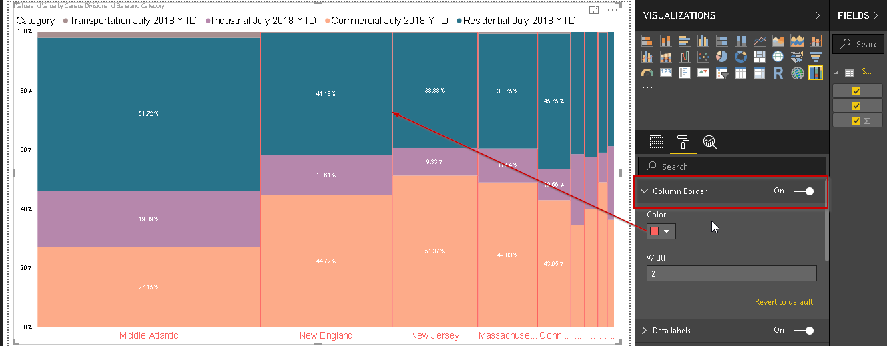Pick the funnel chart visualization
This screenshot has height=346, width=887.
815,57
